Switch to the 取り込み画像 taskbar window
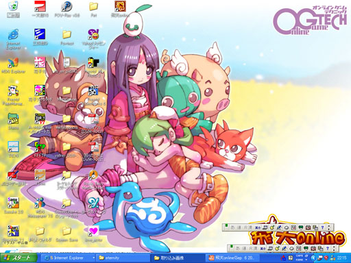Viewport: 351px width, 263px height. tap(178, 258)
